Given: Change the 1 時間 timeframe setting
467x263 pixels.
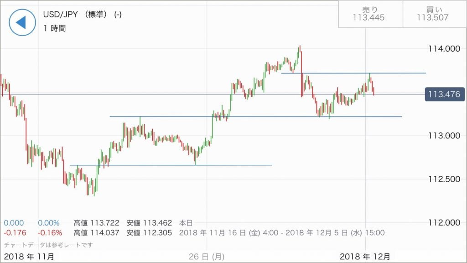Looking at the screenshot, I should click(x=55, y=28).
